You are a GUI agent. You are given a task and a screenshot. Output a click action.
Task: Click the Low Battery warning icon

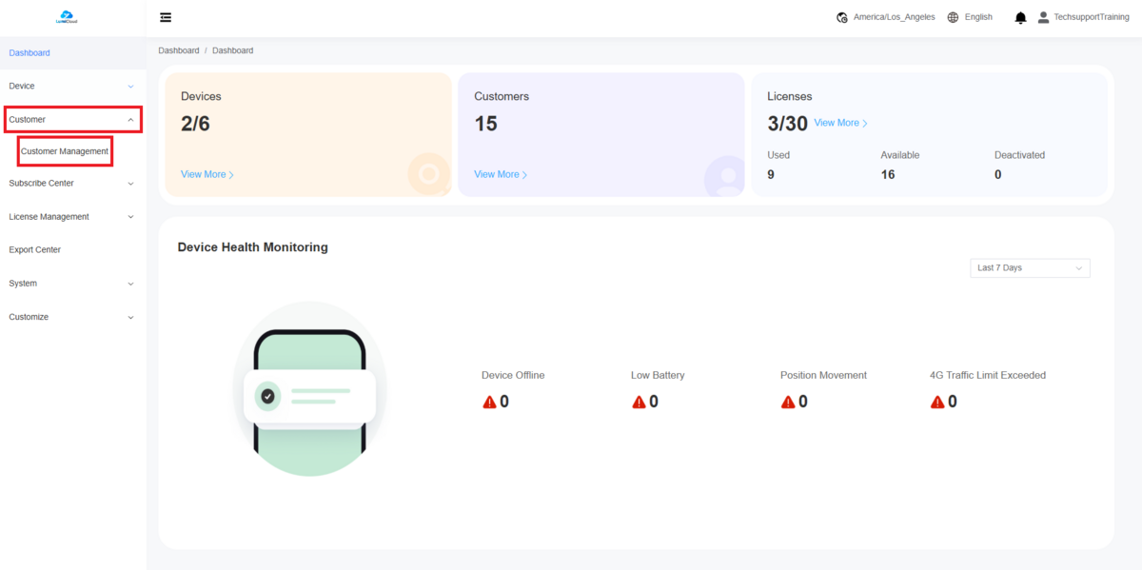pos(639,402)
